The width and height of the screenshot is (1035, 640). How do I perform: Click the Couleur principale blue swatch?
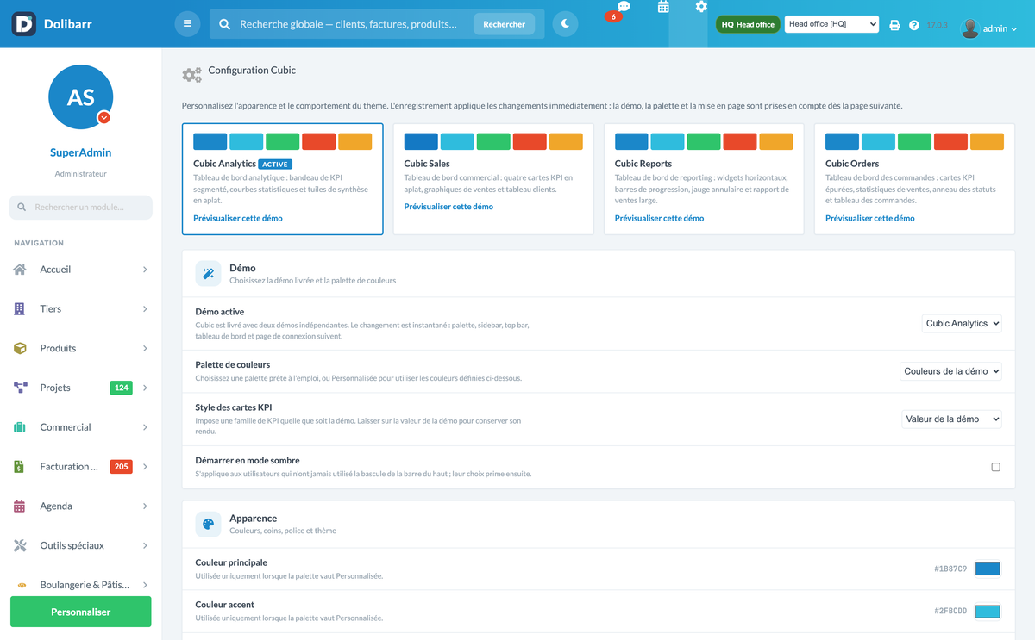988,569
